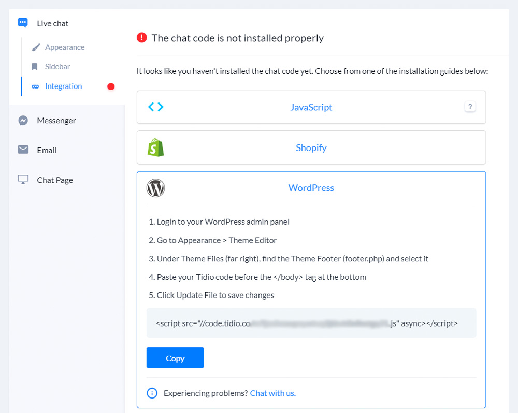Click the info circle icon near Experiencing problems

152,393
